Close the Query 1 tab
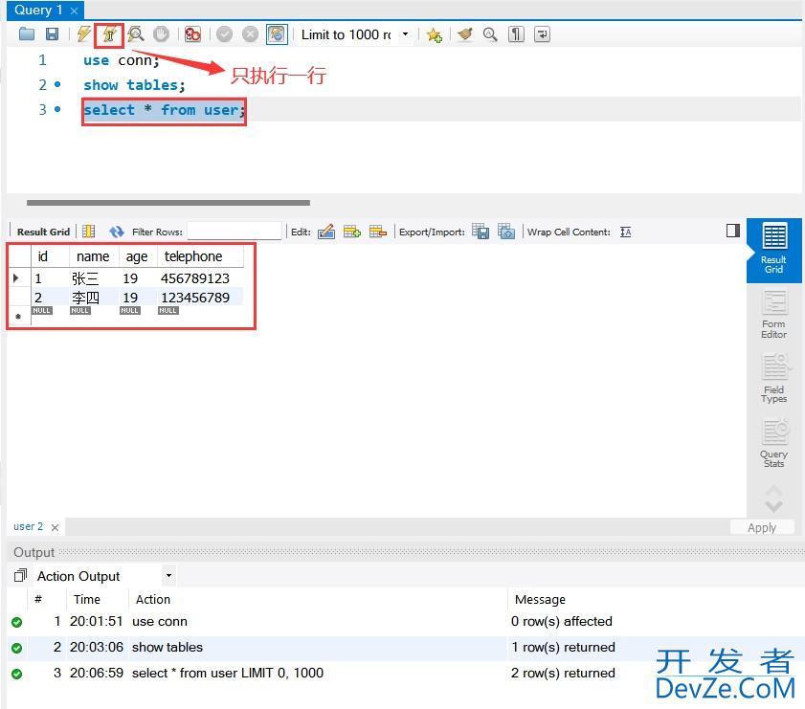This screenshot has width=805, height=709. pos(74,11)
